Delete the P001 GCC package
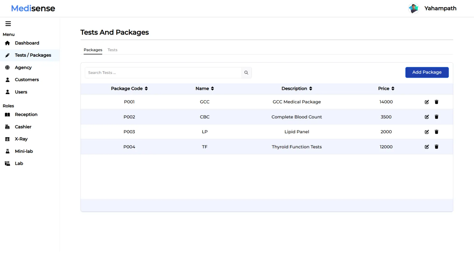Image resolution: width=474 pixels, height=267 pixels. point(436,102)
